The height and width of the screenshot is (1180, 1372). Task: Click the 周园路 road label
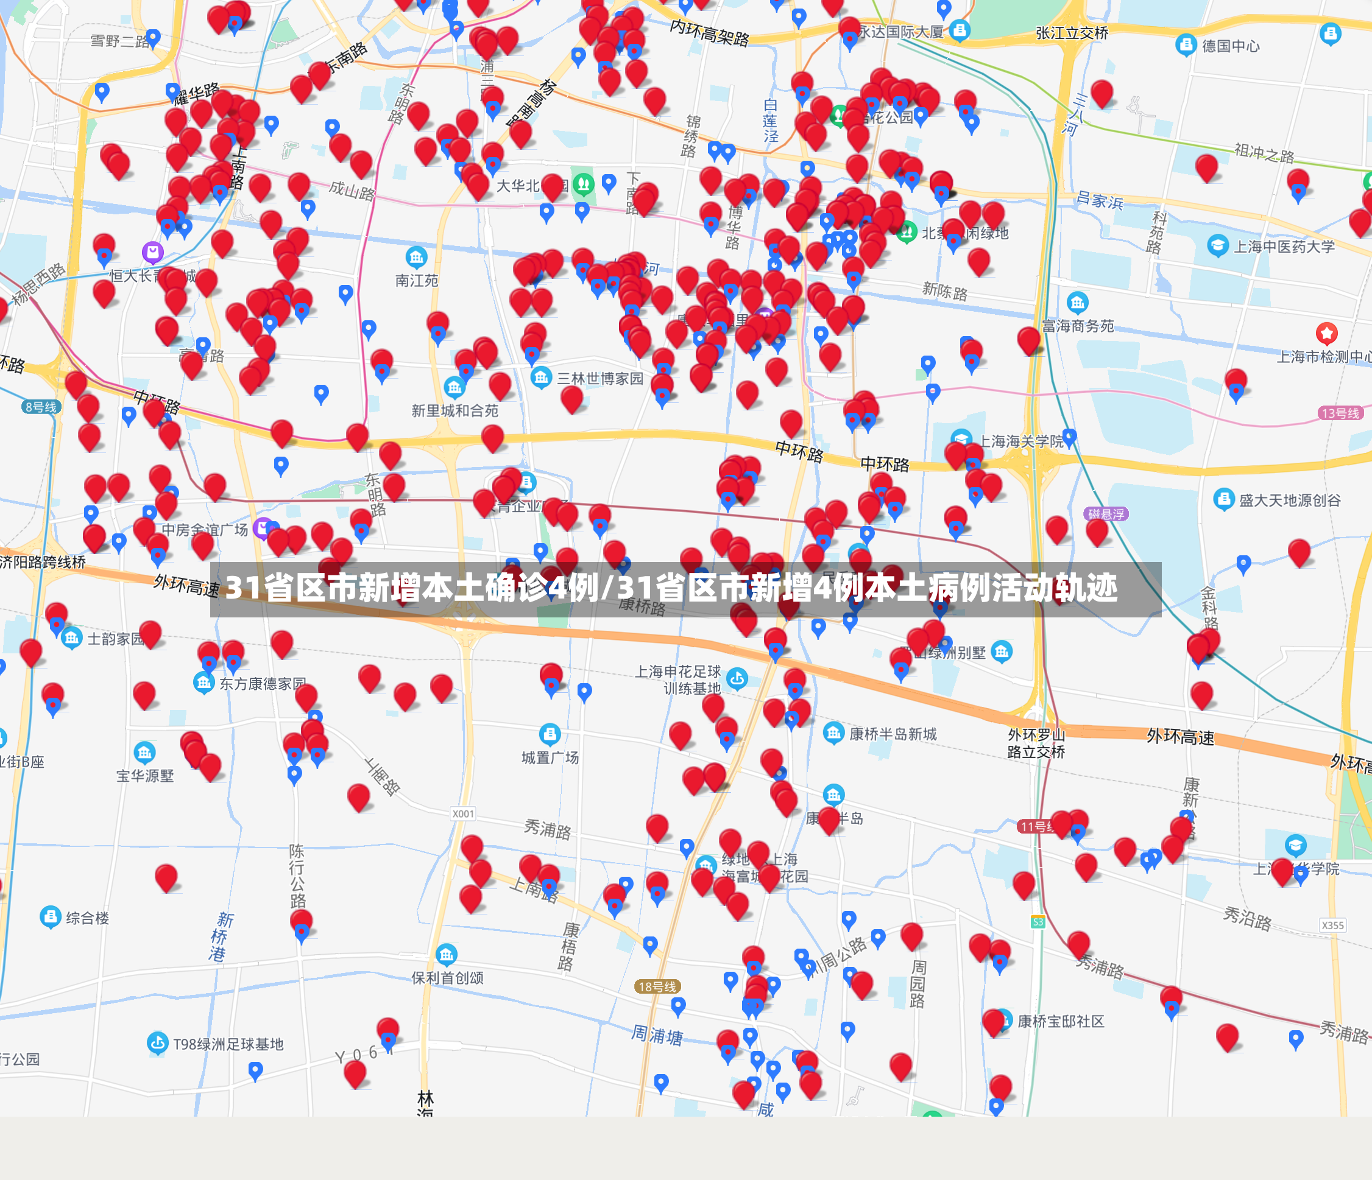coord(918,983)
